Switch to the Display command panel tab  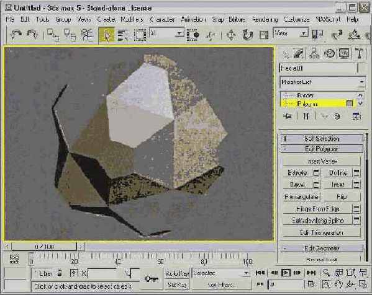pyautogui.click(x=344, y=53)
